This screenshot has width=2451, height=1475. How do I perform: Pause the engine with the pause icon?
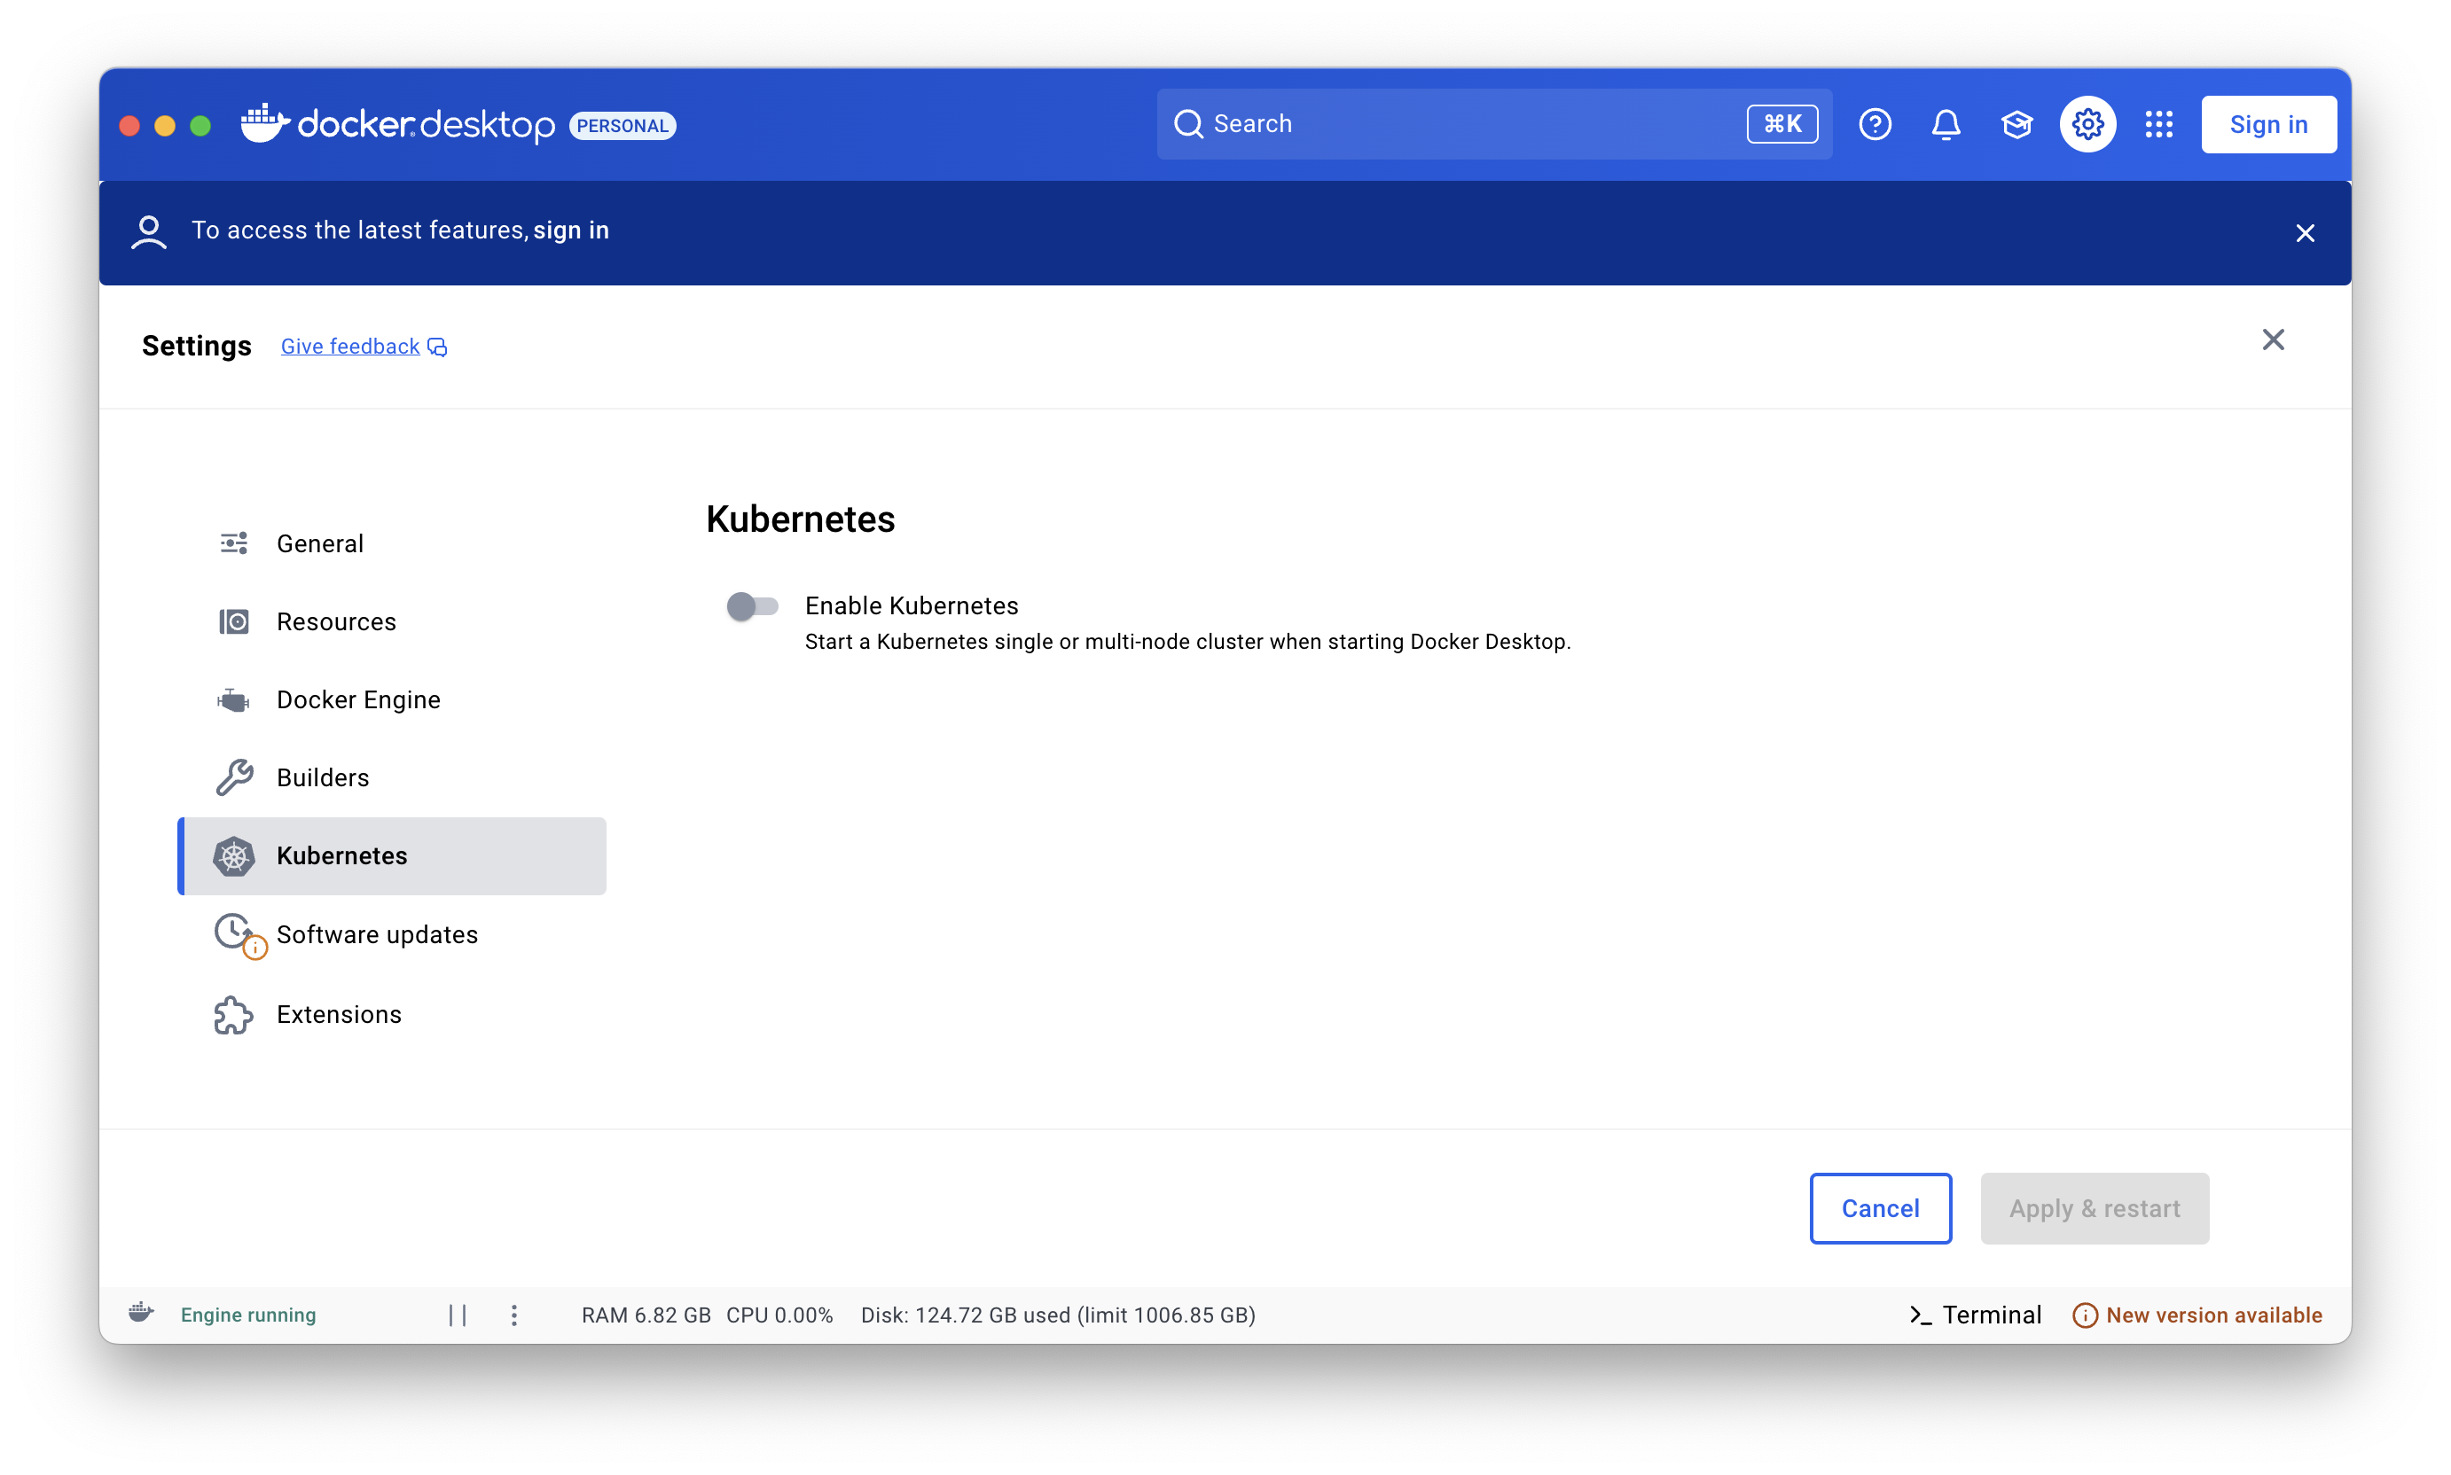pos(458,1315)
